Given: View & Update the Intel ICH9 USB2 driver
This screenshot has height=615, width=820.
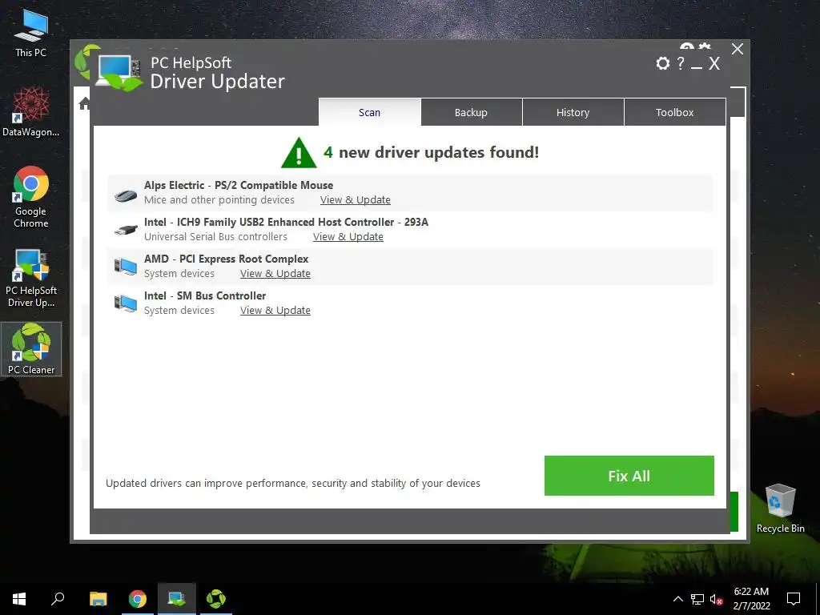Looking at the screenshot, I should pyautogui.click(x=348, y=236).
